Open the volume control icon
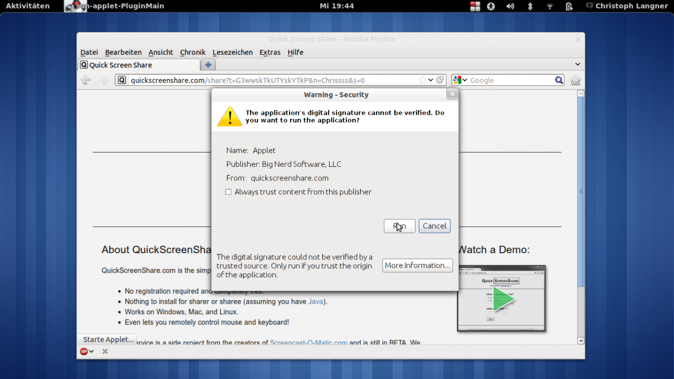This screenshot has width=674, height=379. click(510, 6)
